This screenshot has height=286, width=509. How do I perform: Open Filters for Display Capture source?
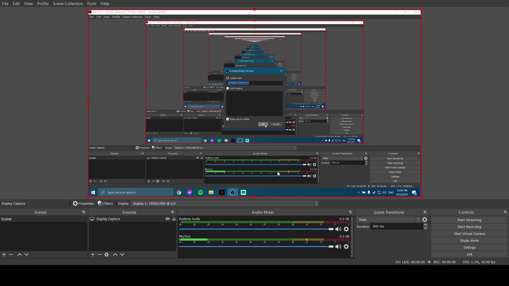[x=105, y=203]
